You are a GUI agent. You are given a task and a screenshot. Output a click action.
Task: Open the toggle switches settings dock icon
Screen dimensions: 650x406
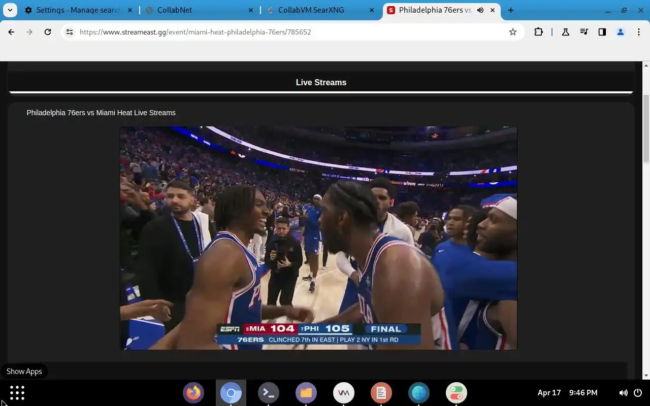coord(457,393)
